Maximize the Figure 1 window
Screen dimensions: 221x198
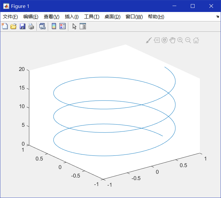193,6
